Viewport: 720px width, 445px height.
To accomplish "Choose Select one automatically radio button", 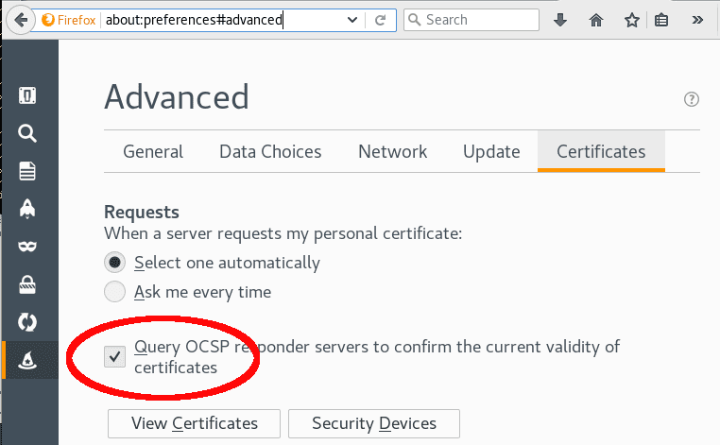I will 114,263.
